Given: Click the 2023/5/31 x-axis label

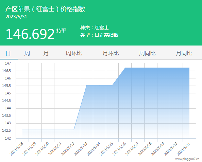Looking at the screenshot, I should coord(184,149).
